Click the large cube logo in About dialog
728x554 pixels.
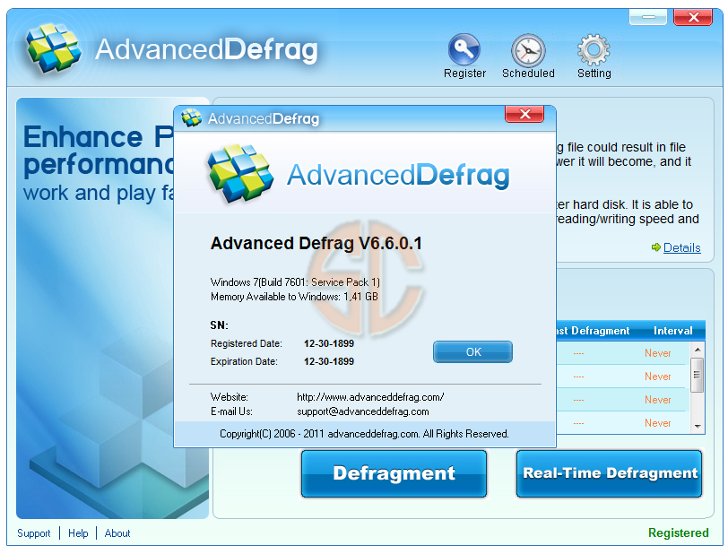point(240,174)
